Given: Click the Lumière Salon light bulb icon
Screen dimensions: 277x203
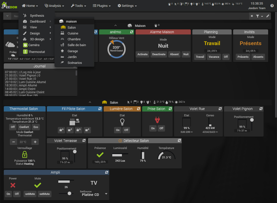Looking at the screenshot, I should [122, 122].
